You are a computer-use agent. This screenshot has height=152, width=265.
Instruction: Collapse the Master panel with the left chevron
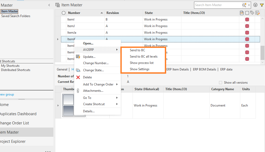(49, 5)
